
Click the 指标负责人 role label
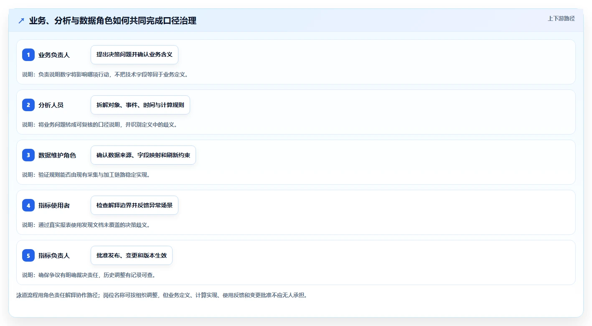[54, 255]
